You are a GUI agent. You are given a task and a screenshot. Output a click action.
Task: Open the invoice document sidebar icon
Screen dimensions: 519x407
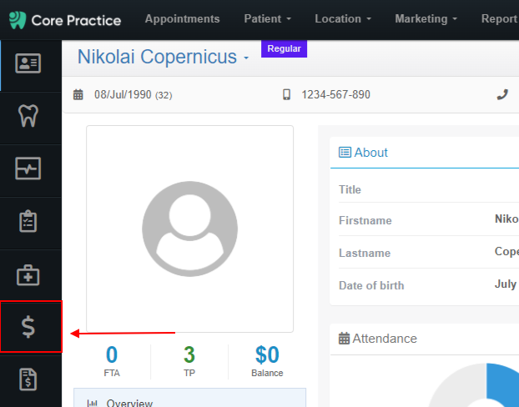[x=28, y=379]
